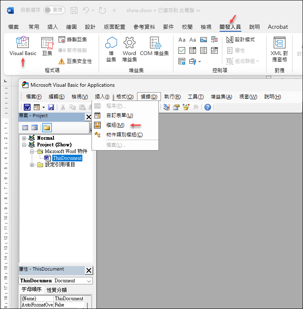The image size is (303, 309).
Task: Open VBA 工具(T) menu
Action: (x=196, y=97)
